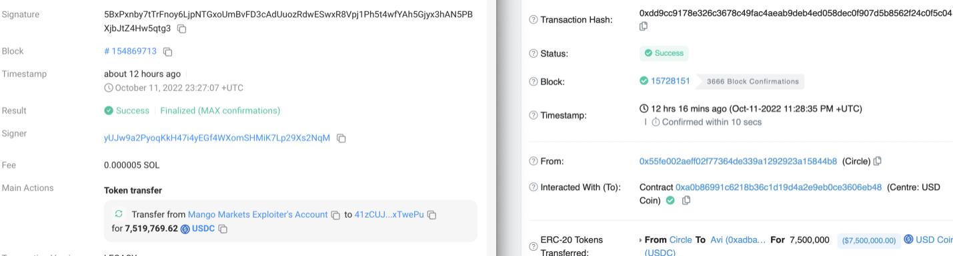The width and height of the screenshot is (953, 256).
Task: Open the Centre USD Coin contract address
Action: pyautogui.click(x=778, y=188)
